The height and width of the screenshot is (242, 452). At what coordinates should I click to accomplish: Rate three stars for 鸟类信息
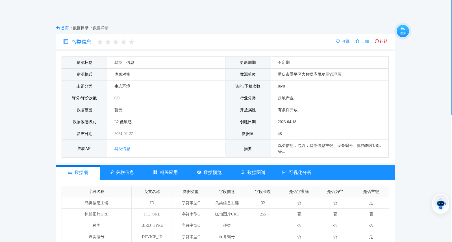(x=116, y=42)
